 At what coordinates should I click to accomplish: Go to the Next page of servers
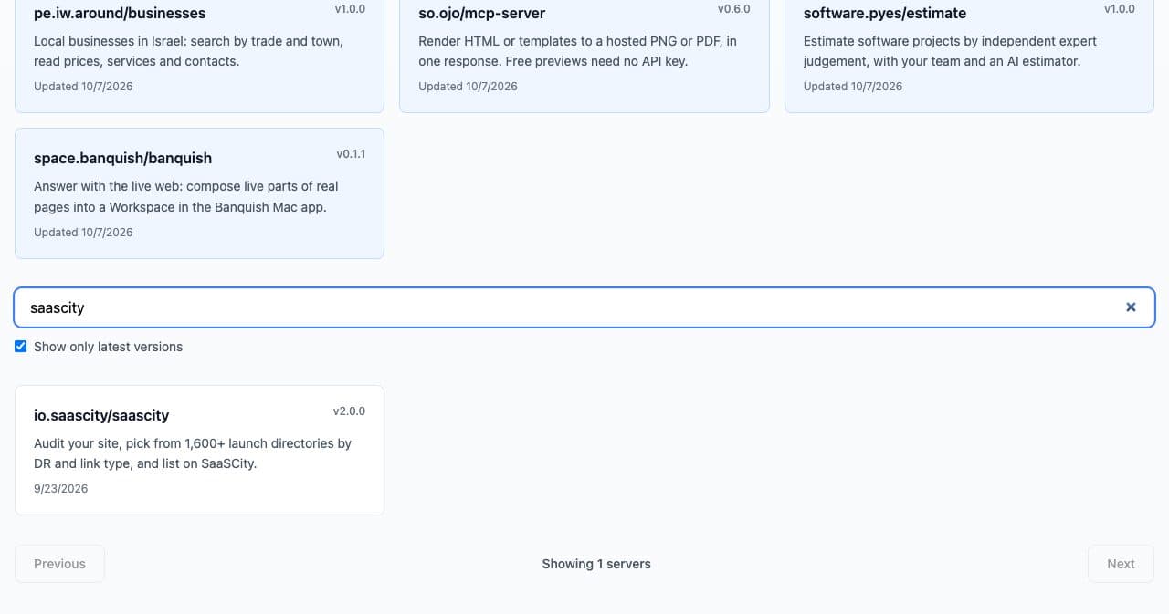coord(1121,564)
